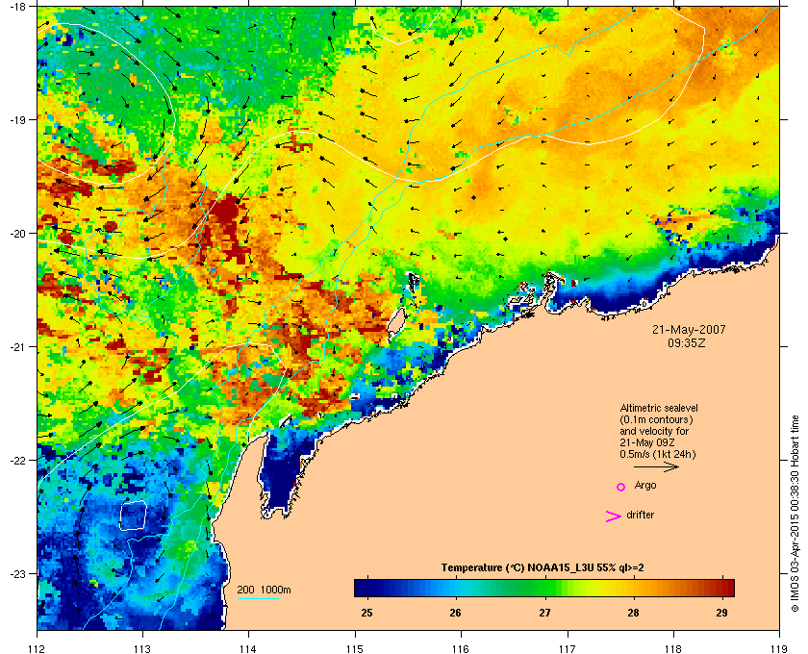Click longitude axis label 118
Screen dimensions: 808x654
pos(673,649)
